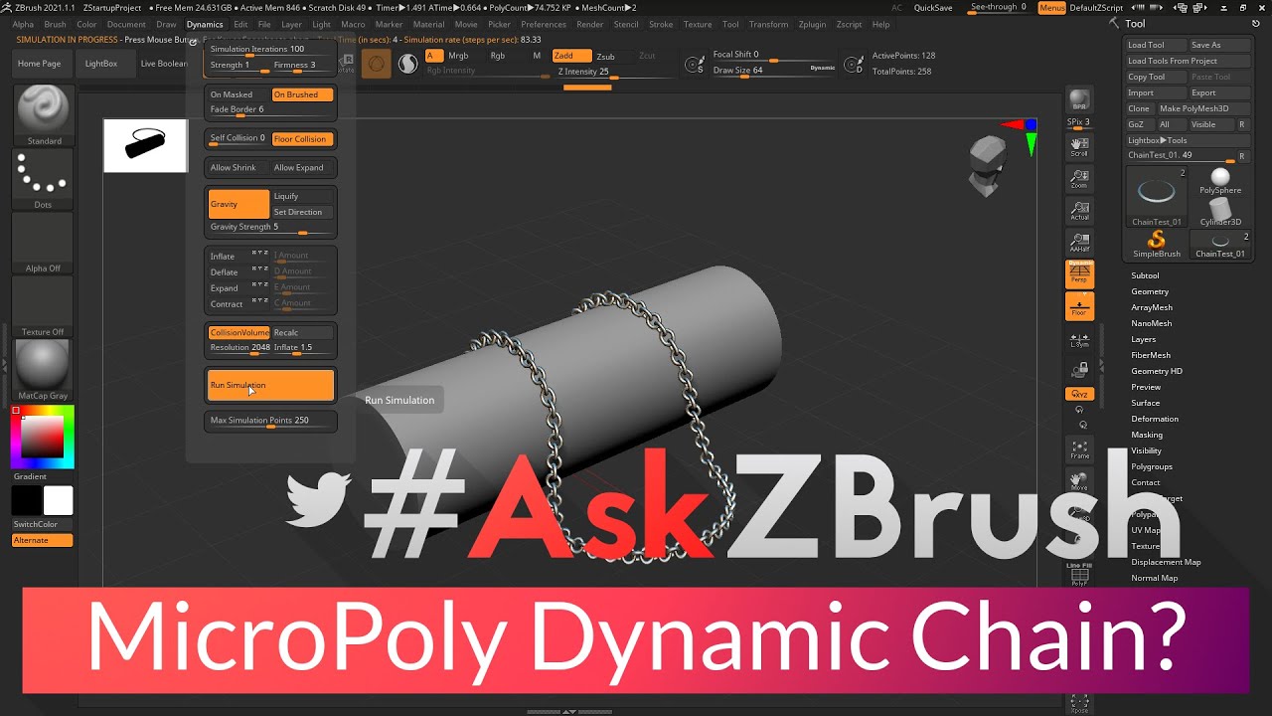Viewport: 1272px width, 716px height.
Task: Click Make PolyMesh3D button
Action: pyautogui.click(x=1201, y=108)
